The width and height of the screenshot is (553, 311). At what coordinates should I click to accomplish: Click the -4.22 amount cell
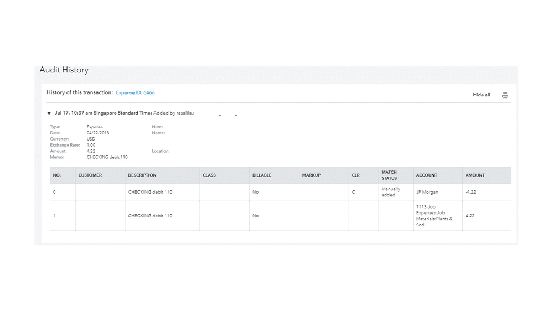[471, 192]
